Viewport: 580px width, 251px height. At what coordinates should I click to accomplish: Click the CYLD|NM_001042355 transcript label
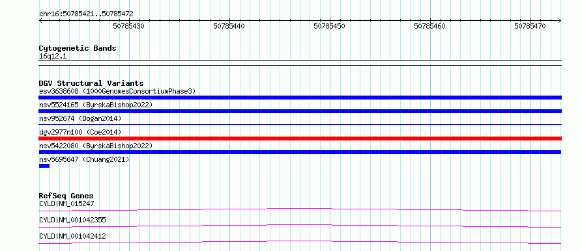click(x=72, y=220)
